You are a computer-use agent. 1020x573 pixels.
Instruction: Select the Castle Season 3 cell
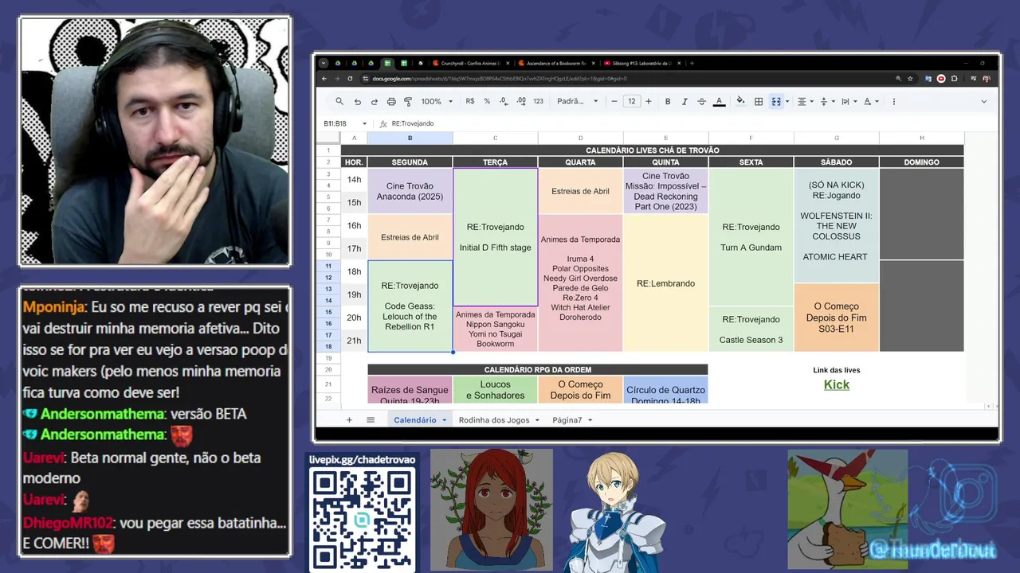tap(751, 329)
